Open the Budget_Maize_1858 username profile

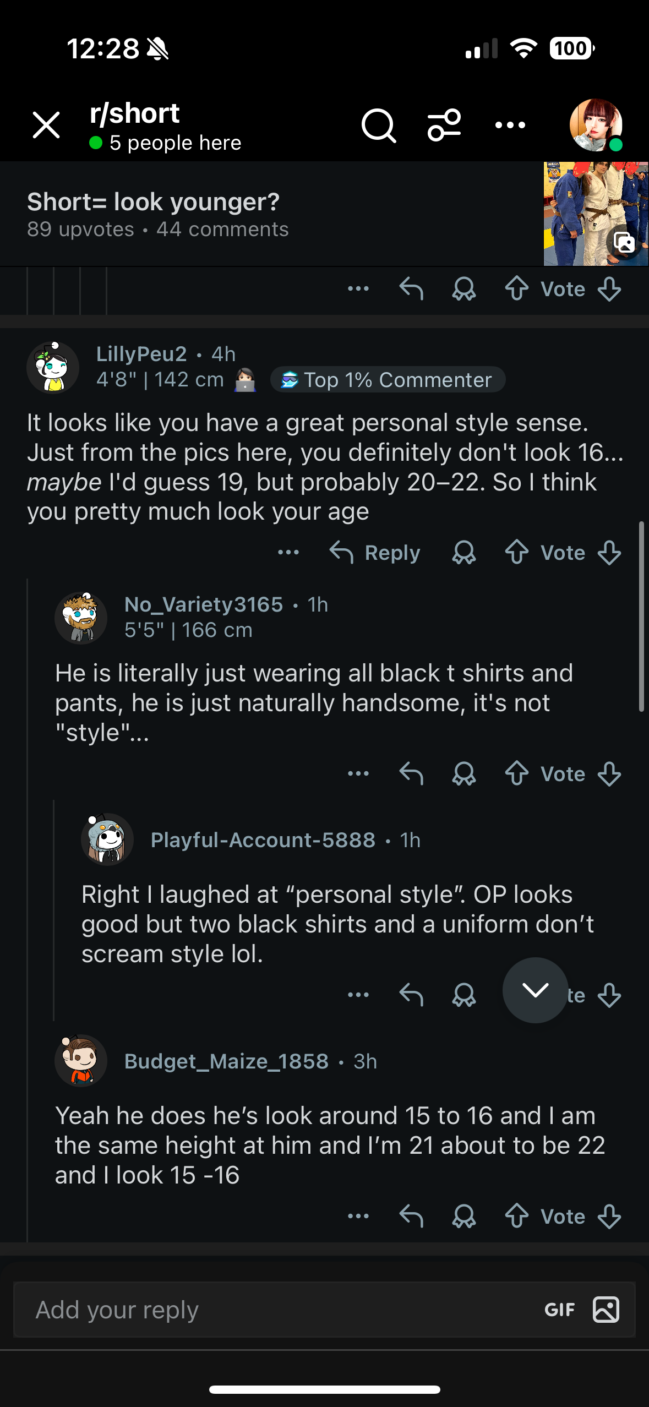tap(226, 1061)
